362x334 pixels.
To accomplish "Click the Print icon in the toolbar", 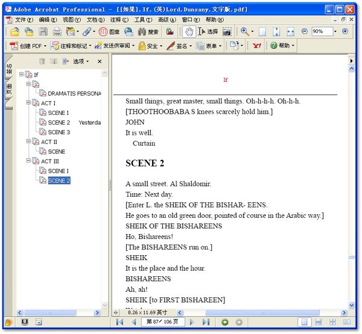I will click(57, 32).
